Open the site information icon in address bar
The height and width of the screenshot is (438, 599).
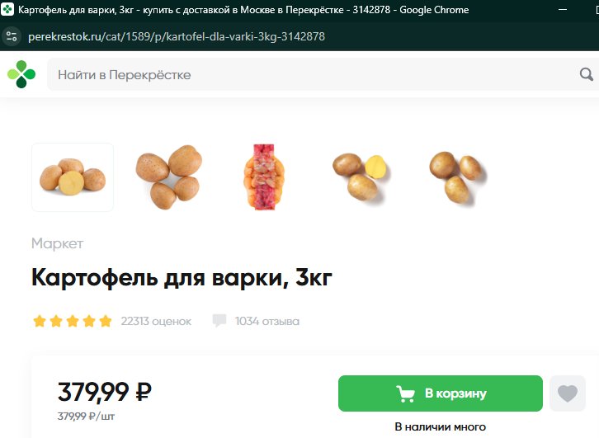12,36
